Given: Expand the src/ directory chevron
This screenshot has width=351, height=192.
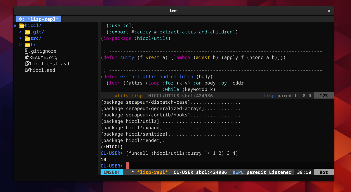Looking at the screenshot, I should point(20,38).
